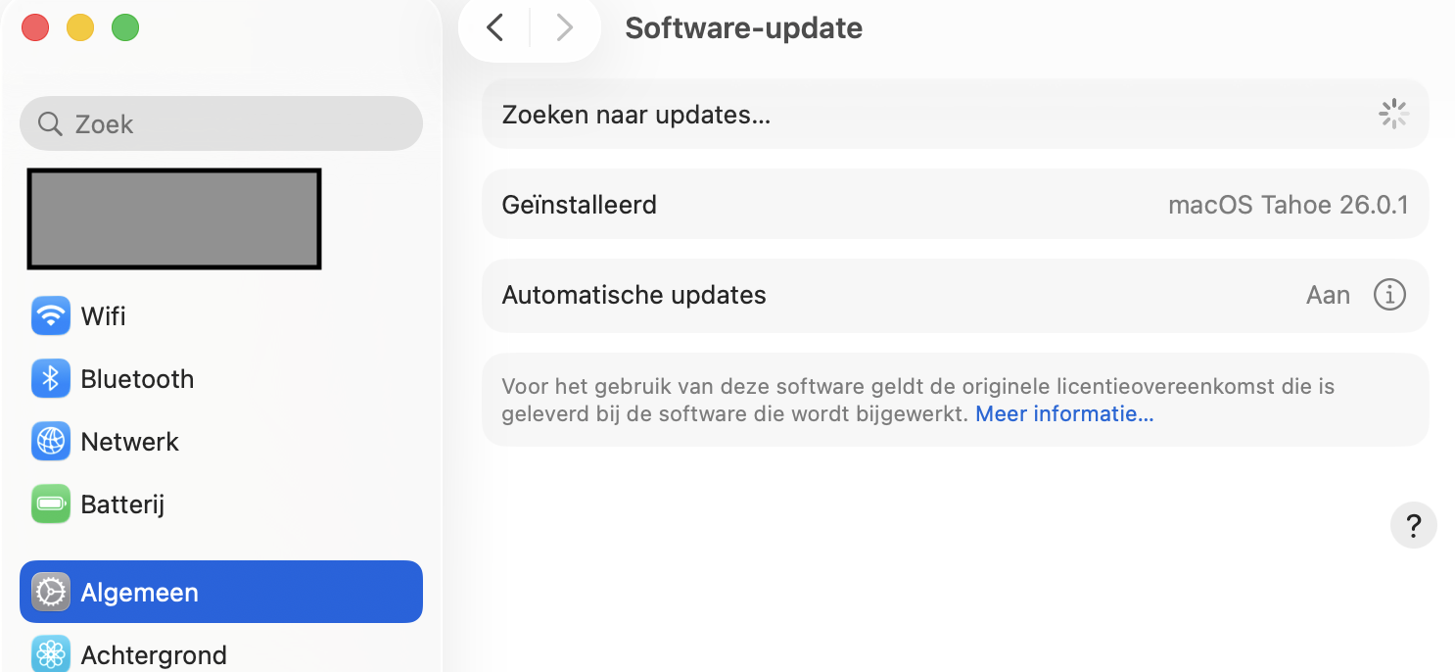Image resolution: width=1455 pixels, height=672 pixels.
Task: Open the help question mark button
Action: click(1414, 525)
